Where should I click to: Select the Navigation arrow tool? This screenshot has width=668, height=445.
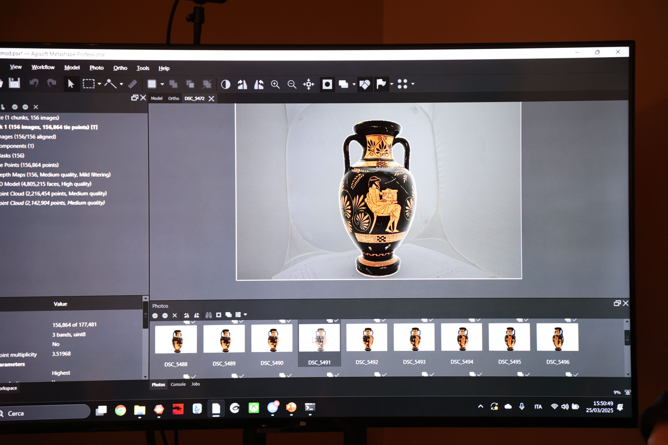tap(71, 84)
